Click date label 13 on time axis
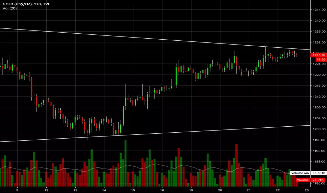 [75, 190]
